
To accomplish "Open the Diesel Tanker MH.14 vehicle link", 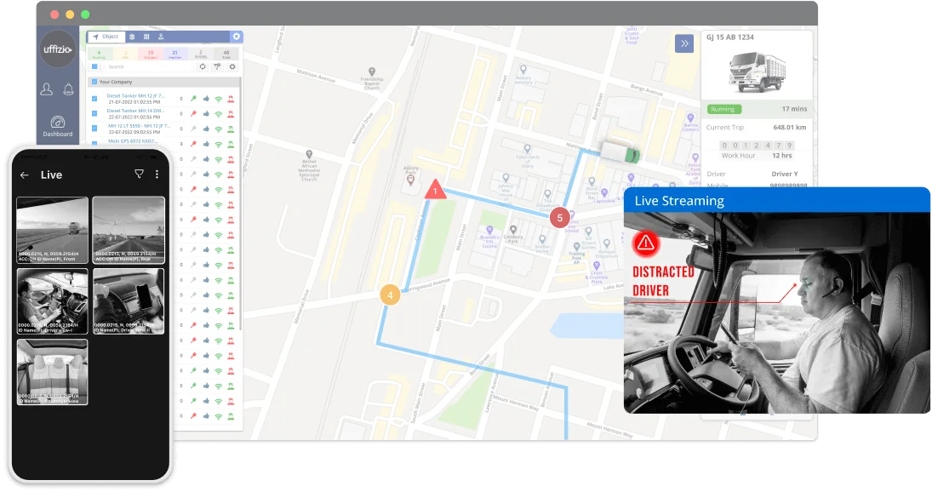I will [135, 111].
